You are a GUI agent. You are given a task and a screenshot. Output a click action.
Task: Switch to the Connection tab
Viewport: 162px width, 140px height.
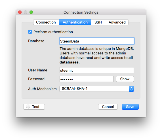click(46, 22)
